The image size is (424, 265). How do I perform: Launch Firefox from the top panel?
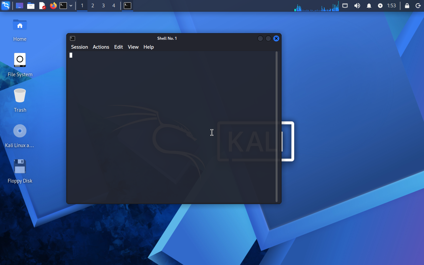tap(53, 6)
